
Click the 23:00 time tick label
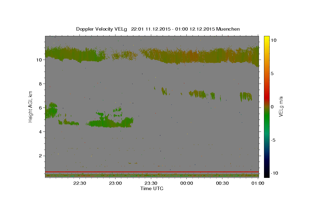[x=115, y=183]
